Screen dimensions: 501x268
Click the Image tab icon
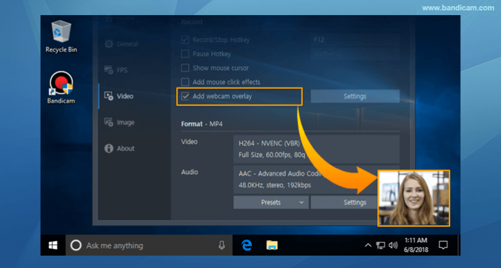[109, 122]
